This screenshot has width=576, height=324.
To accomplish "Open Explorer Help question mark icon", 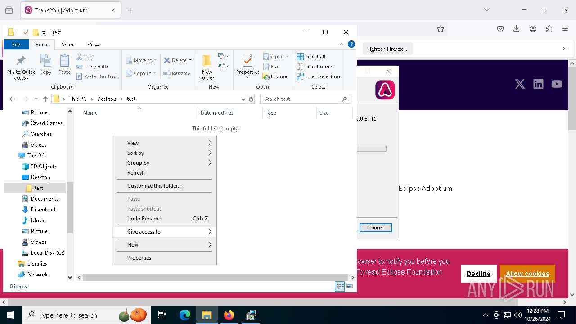I will tap(351, 44).
